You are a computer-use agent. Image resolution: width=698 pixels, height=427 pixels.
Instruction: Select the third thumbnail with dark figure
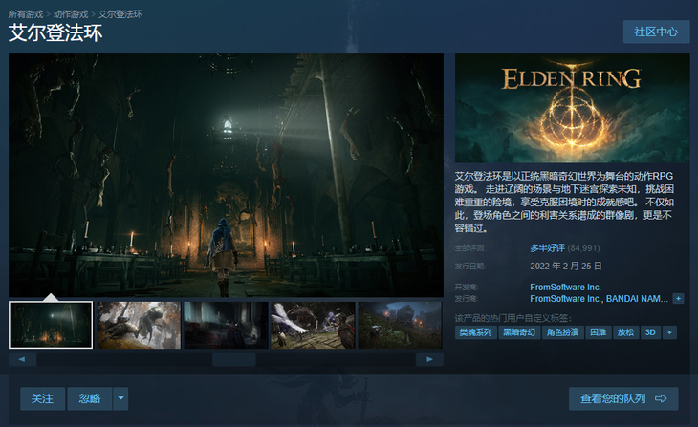tap(226, 325)
